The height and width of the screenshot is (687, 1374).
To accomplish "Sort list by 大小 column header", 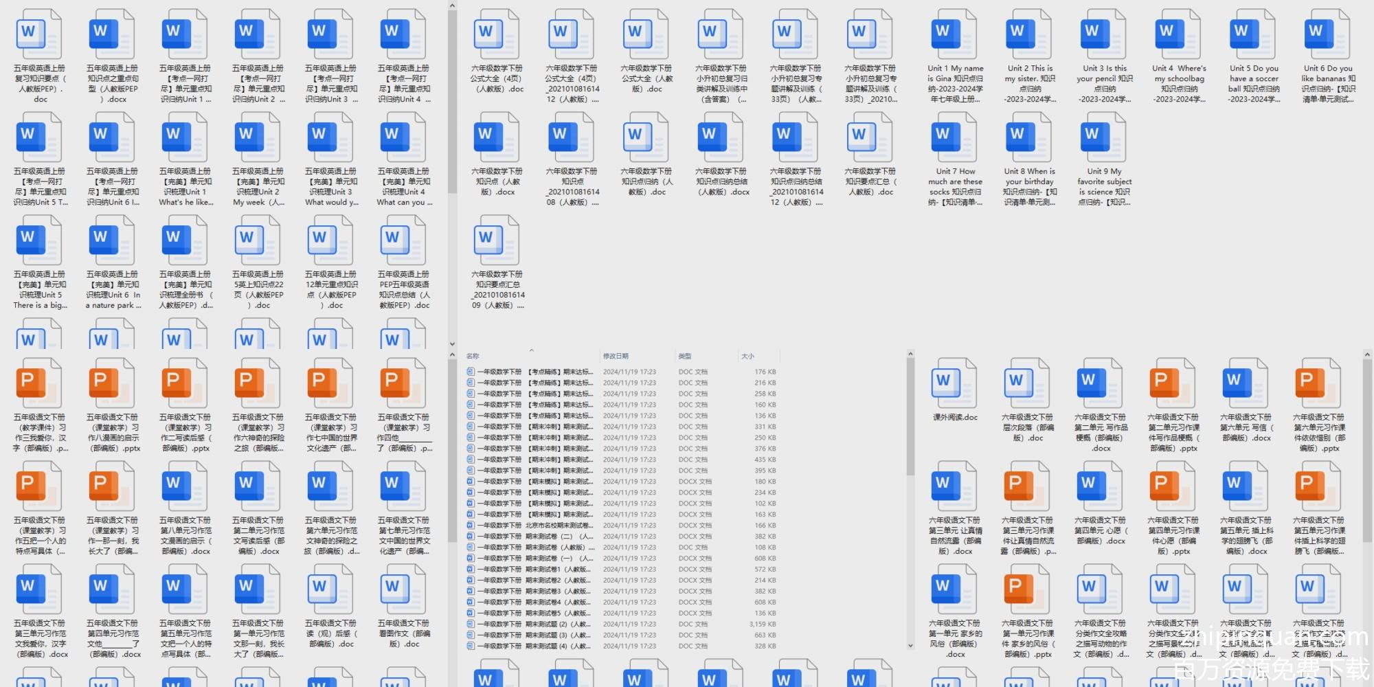I will 747,356.
